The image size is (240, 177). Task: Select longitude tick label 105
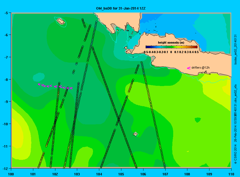click(121, 174)
